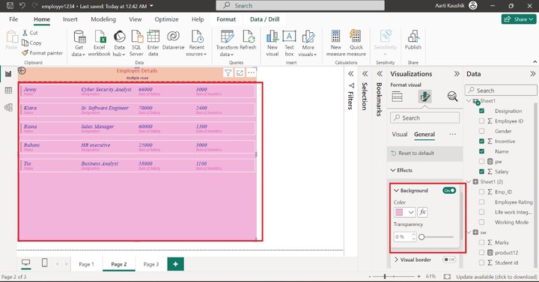Screen dimensions: 539x282
Task: Check the Emp_ID field
Action: [481, 191]
